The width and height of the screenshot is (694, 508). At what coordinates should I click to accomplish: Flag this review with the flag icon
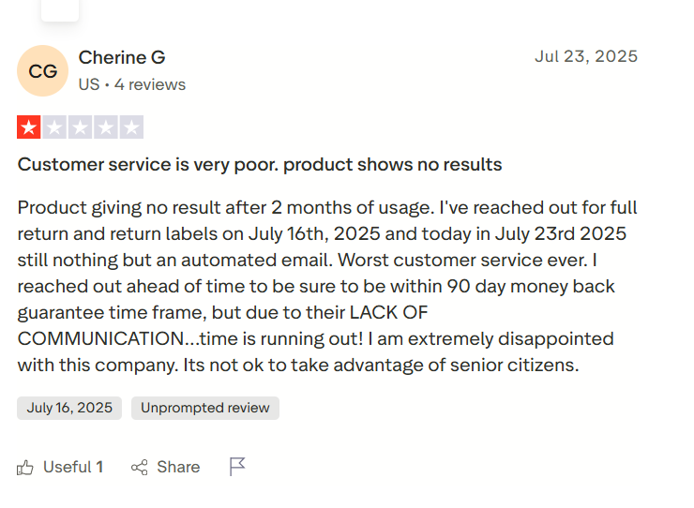237,467
